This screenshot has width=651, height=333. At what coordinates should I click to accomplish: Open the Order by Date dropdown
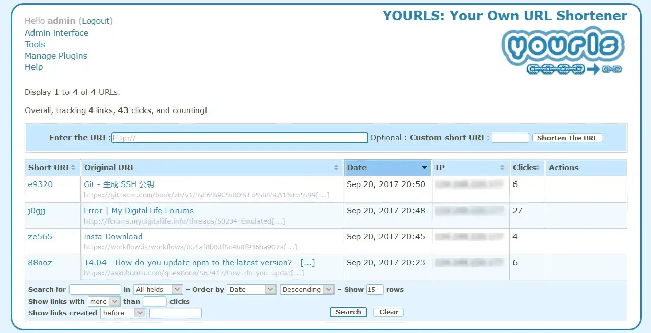(x=251, y=290)
